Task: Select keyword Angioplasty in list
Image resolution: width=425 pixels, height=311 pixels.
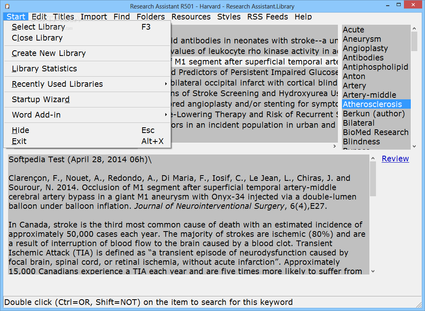Action: 376,48
